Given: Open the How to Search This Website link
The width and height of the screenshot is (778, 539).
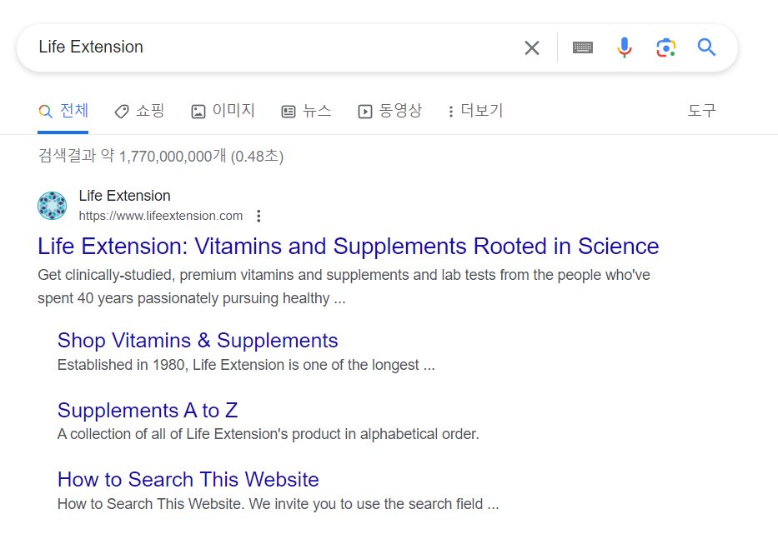Looking at the screenshot, I should point(188,479).
